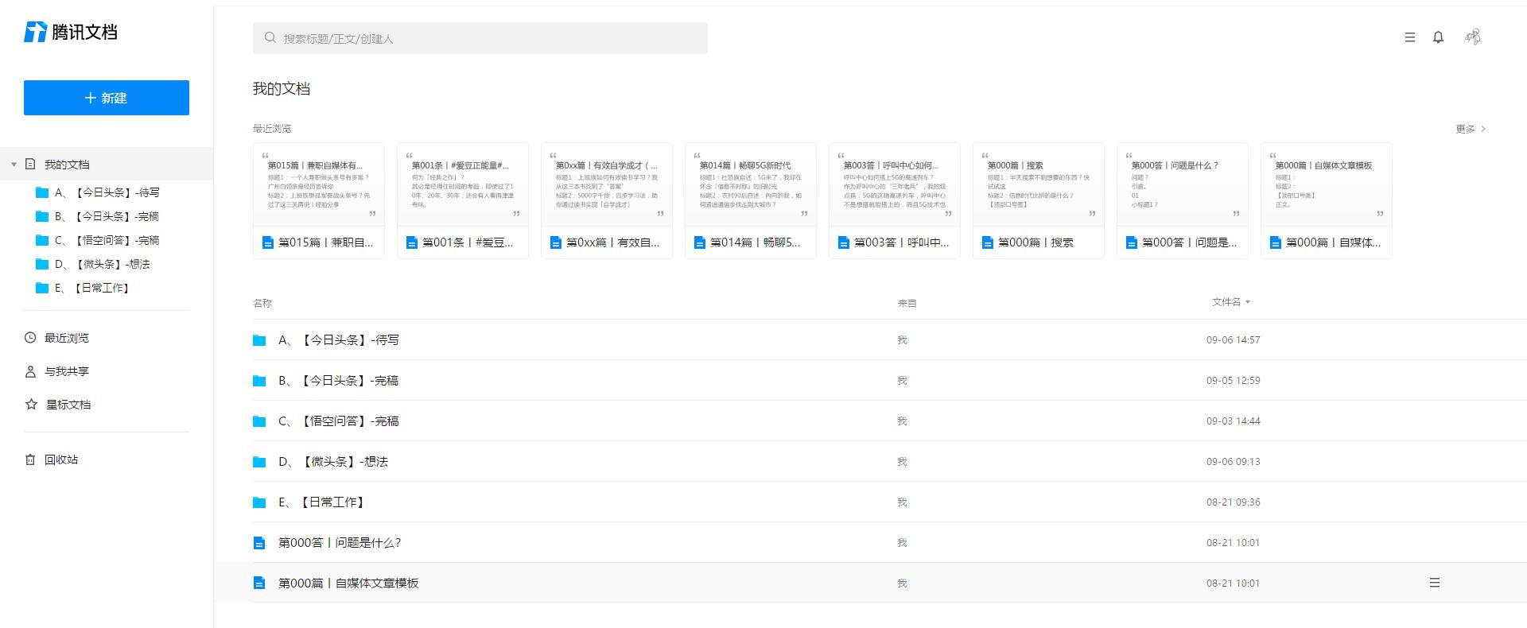This screenshot has width=1527, height=628.
Task: Open recent card 第0xx篇丨有效自学成才
Action: [607, 200]
